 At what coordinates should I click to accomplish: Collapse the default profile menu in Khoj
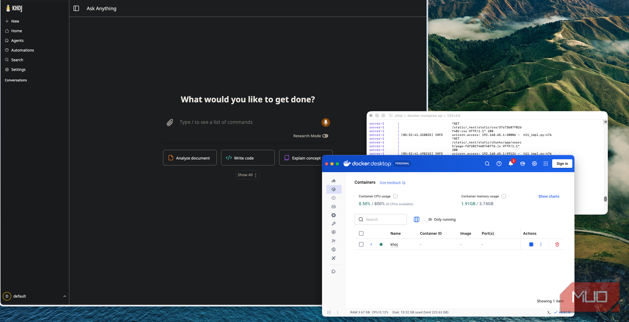tap(64, 296)
